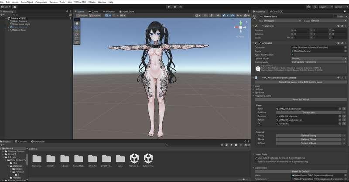Click the MANUKA folder in Assets grid
This screenshot has height=182, width=349.
[92, 161]
